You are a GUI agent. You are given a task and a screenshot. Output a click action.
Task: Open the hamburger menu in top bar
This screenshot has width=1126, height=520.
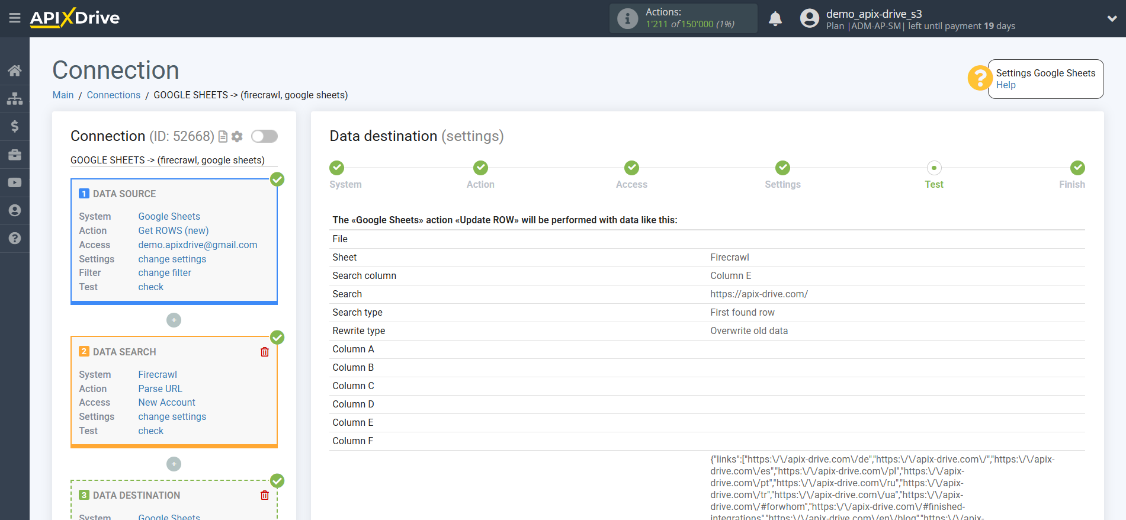[x=15, y=18]
